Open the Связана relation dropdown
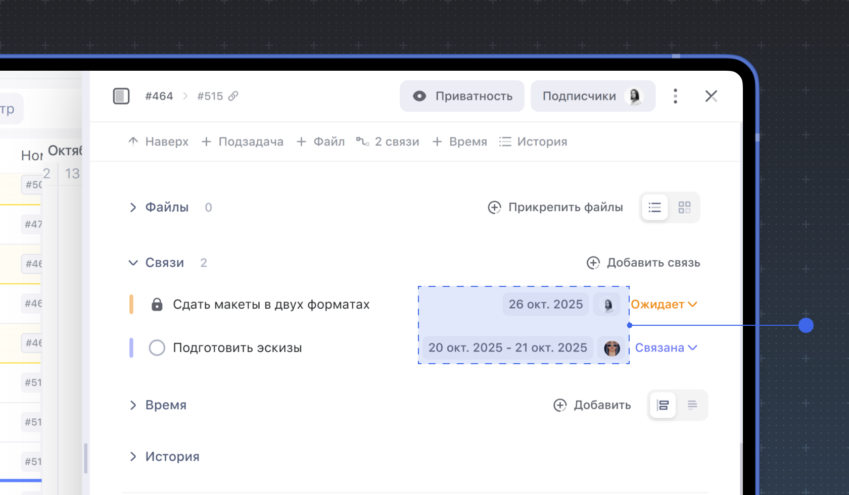The width and height of the screenshot is (849, 495). [x=666, y=348]
